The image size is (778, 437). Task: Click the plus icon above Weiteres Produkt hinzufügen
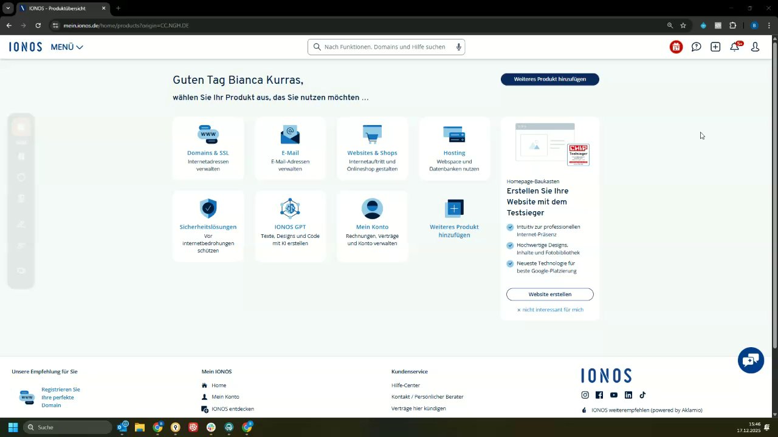454,208
